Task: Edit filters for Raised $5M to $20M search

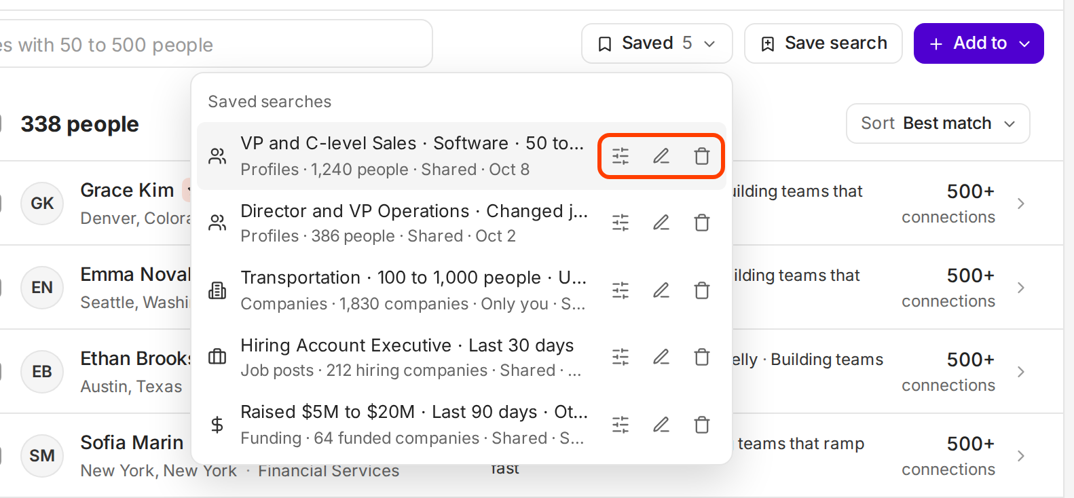Action: [621, 425]
